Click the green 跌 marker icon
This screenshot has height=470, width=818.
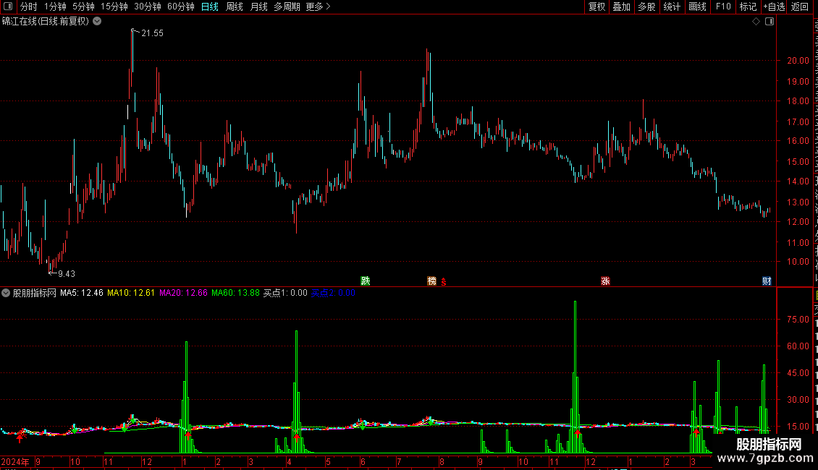pos(365,281)
